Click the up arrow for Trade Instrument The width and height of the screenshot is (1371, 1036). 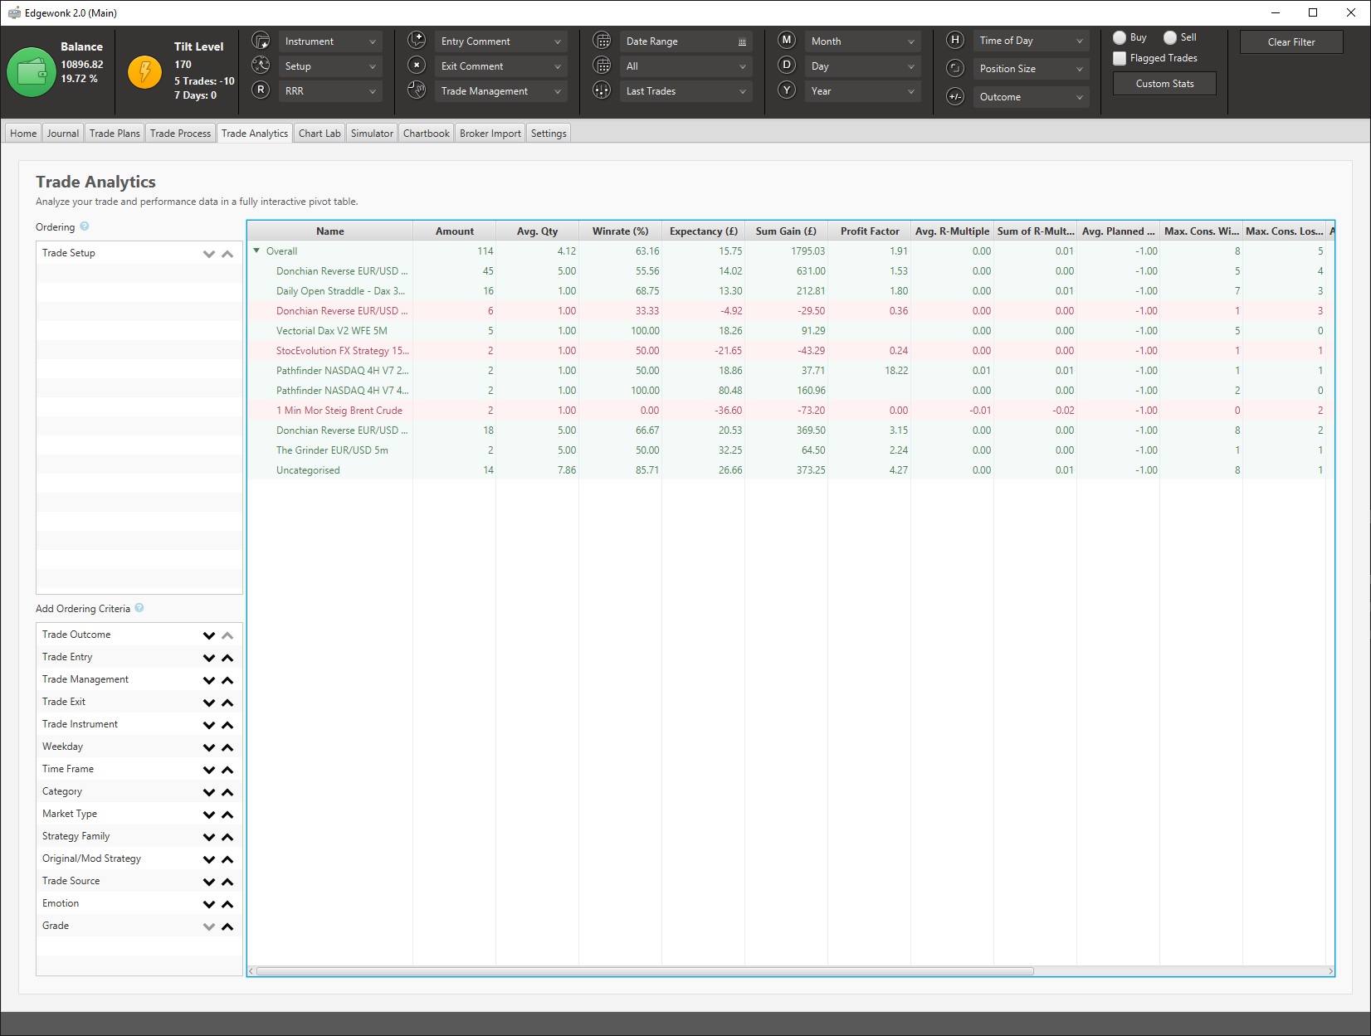(x=227, y=725)
